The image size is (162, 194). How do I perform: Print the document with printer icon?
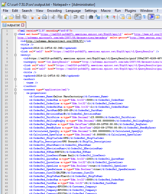44,17
